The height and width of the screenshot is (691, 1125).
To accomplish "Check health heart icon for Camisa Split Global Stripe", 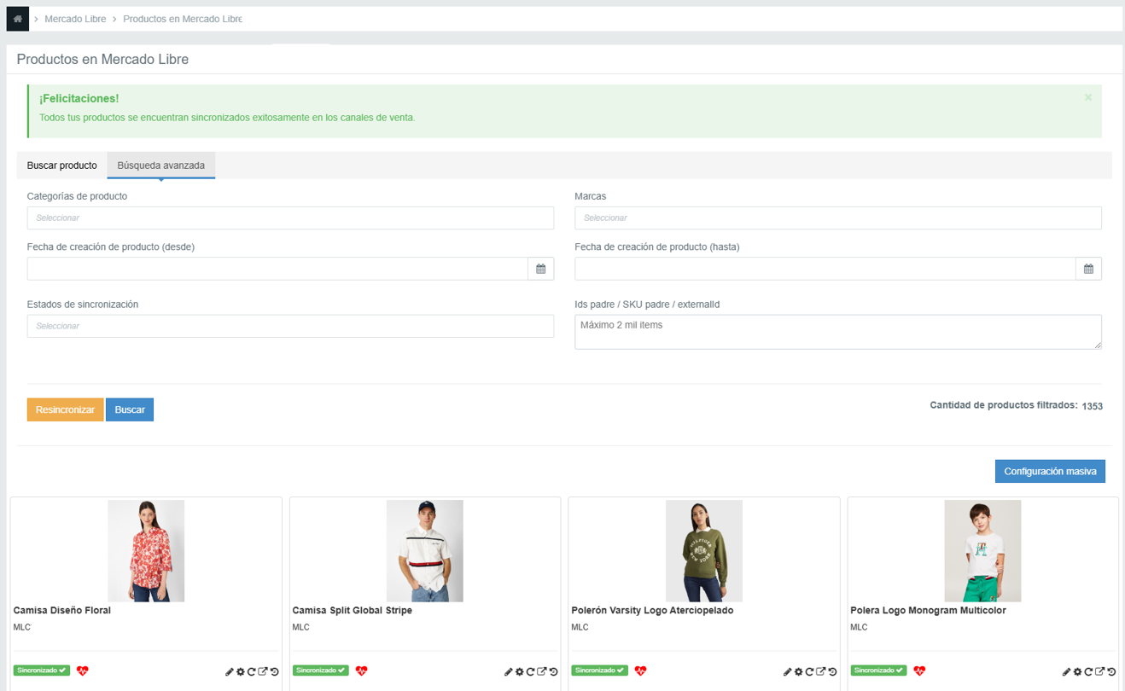I will click(362, 671).
